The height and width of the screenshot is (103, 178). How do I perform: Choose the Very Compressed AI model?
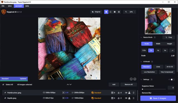167,72
